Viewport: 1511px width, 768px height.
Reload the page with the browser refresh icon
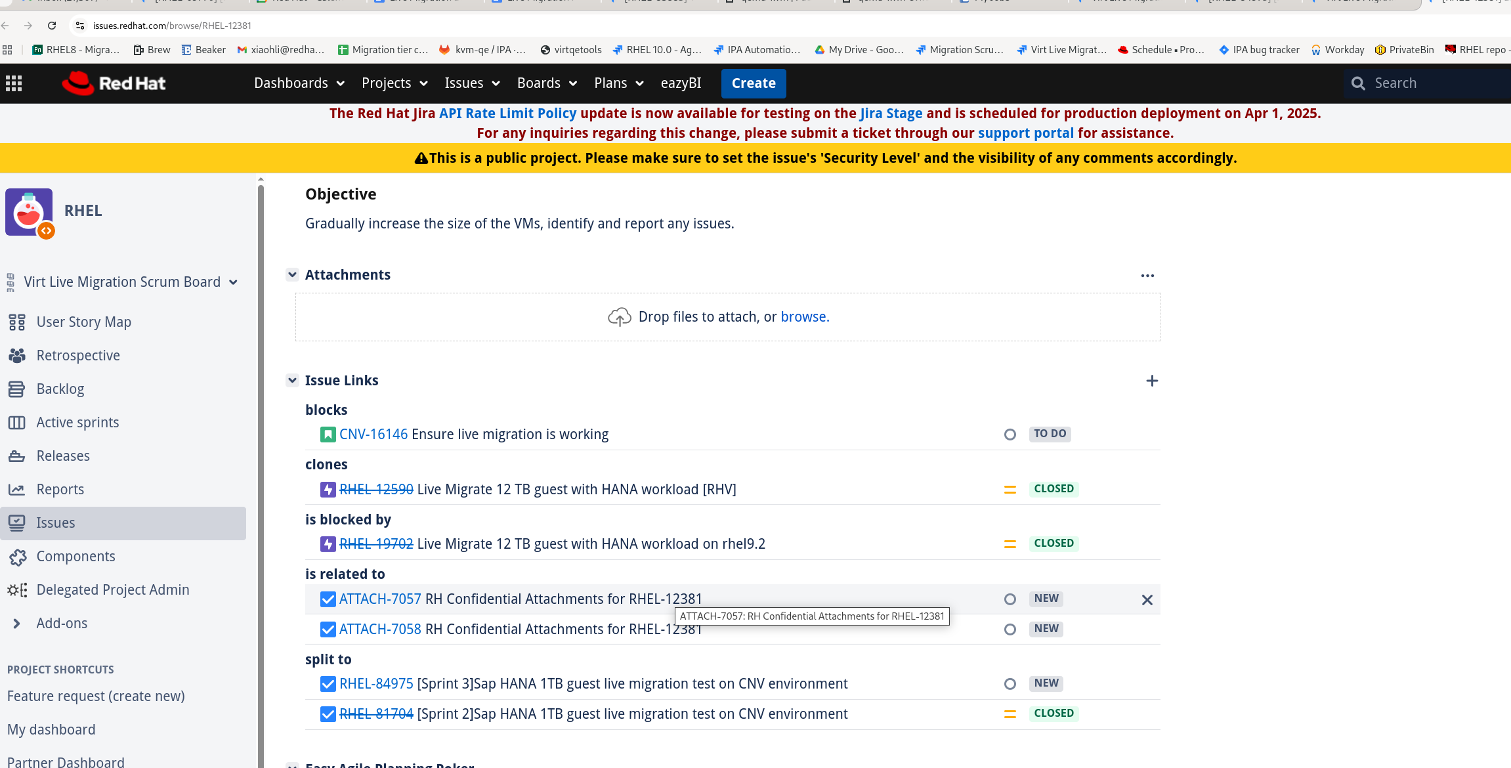click(52, 26)
